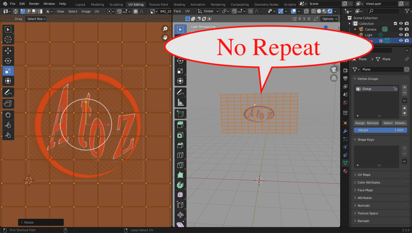Image resolution: width=412 pixels, height=233 pixels.
Task: Open the Render menu
Action: (x=34, y=4)
